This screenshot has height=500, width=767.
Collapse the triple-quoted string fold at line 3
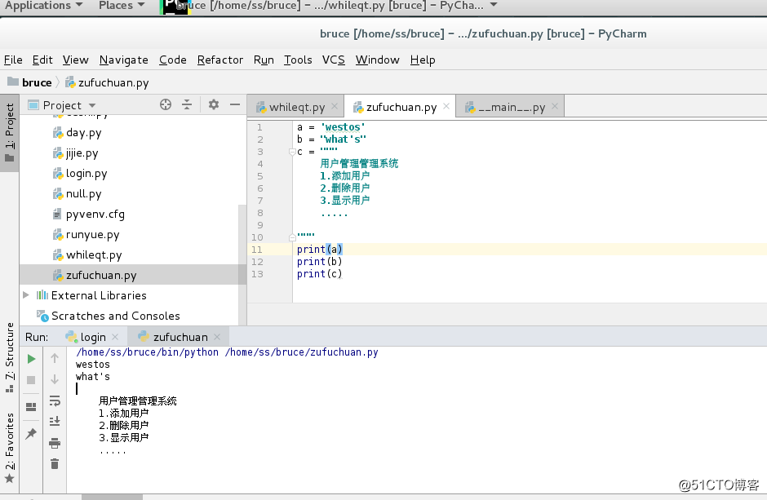point(292,152)
